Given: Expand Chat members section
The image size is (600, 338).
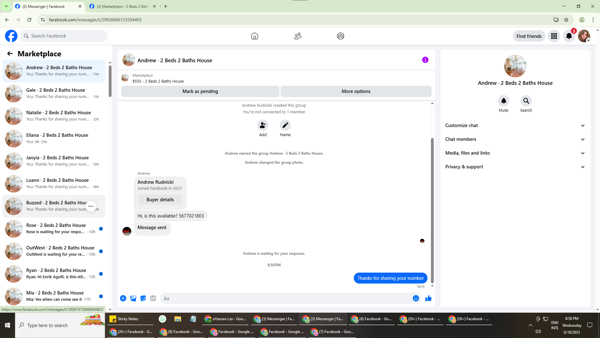Looking at the screenshot, I should pyautogui.click(x=515, y=139).
